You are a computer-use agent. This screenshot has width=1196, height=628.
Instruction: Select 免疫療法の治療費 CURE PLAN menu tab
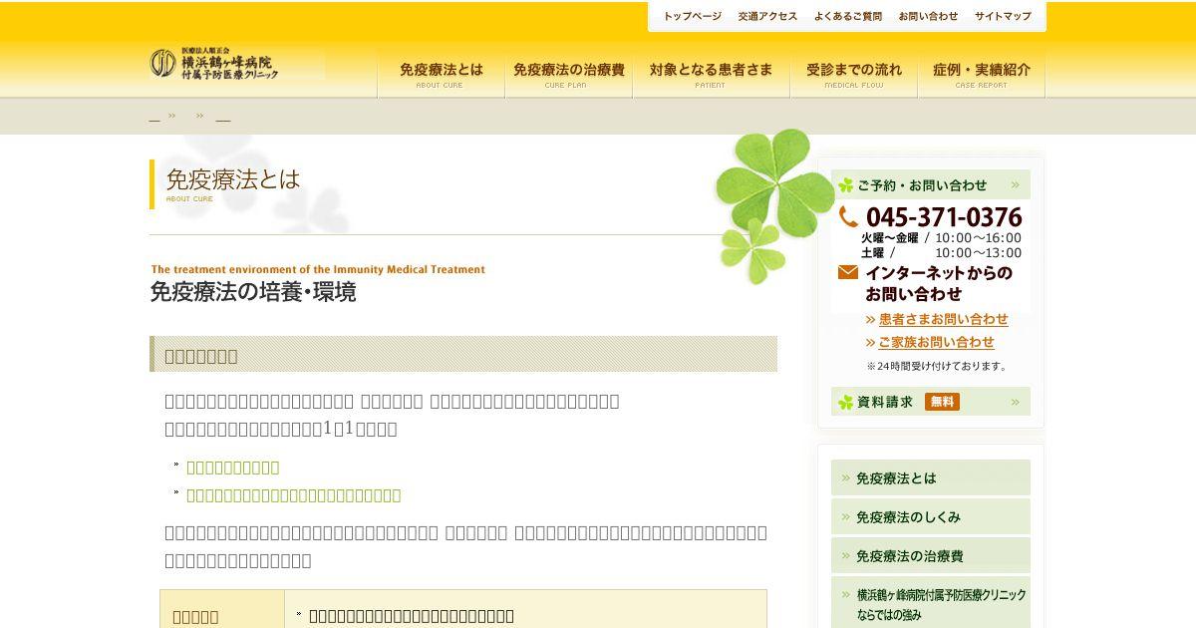pos(568,75)
